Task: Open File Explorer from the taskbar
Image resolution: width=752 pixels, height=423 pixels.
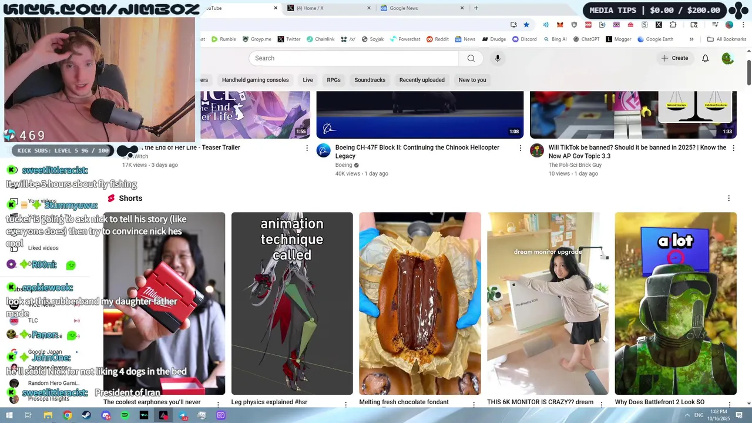Action: click(48, 415)
